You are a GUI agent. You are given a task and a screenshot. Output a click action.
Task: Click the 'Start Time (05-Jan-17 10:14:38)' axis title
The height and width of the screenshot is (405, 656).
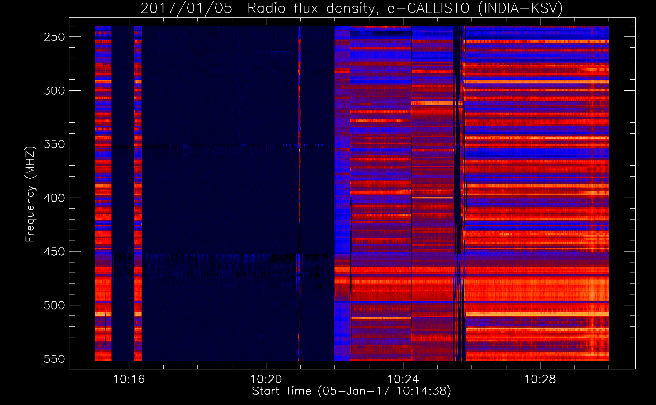(x=352, y=391)
